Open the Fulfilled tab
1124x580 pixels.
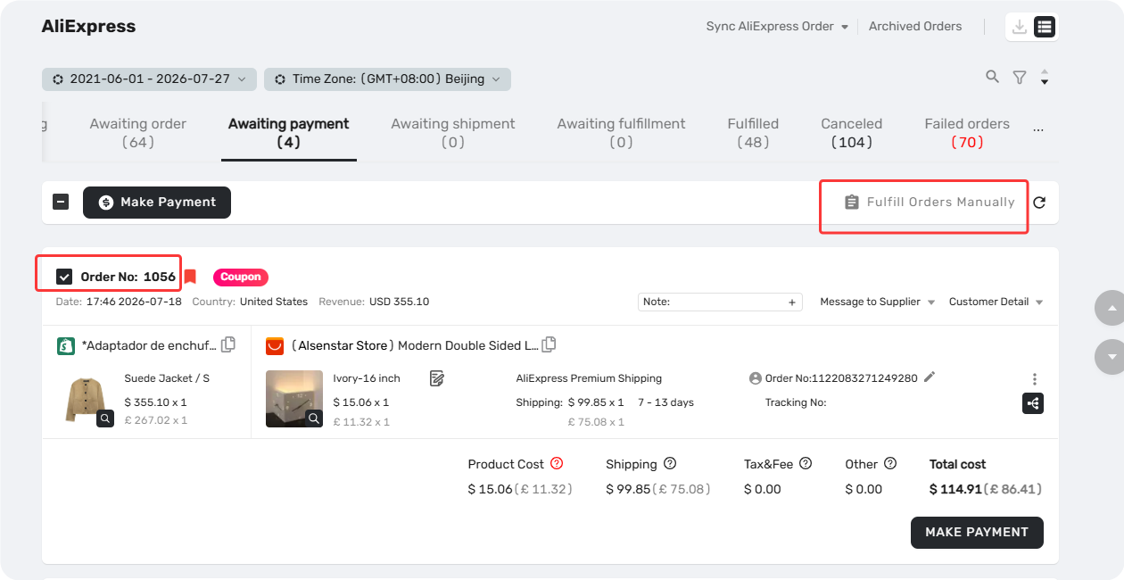pos(753,133)
